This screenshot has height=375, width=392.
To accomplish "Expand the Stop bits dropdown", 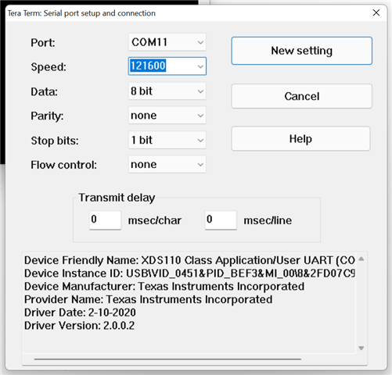I will pos(167,140).
